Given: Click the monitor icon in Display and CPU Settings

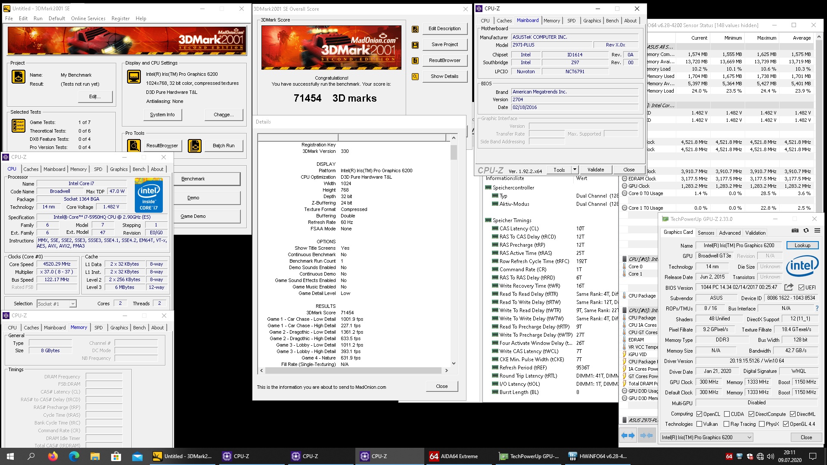Looking at the screenshot, I should [x=134, y=77].
